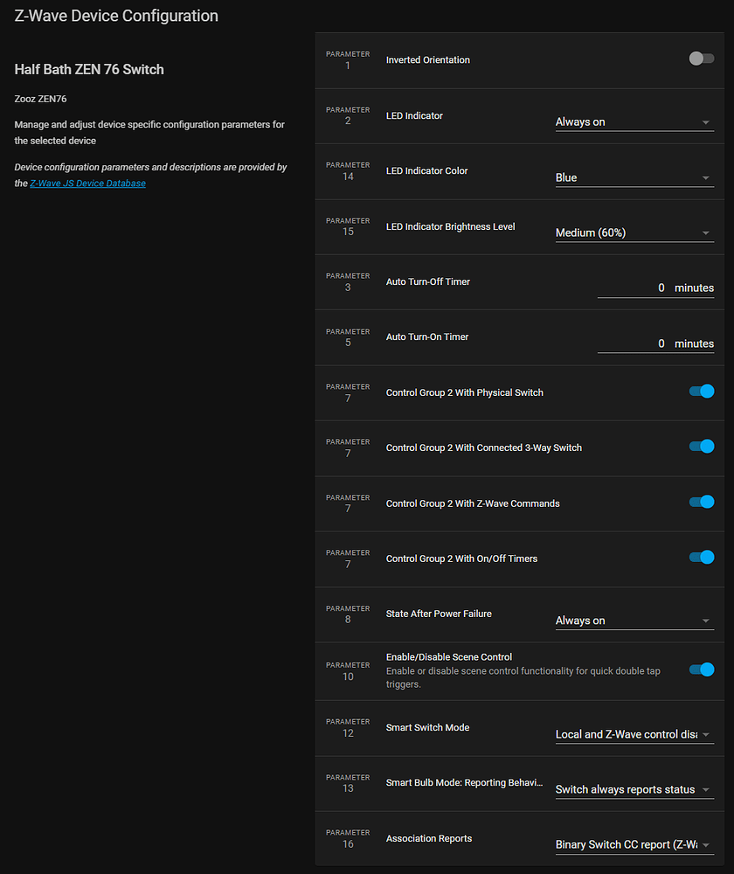
Task: Click the Z-Wave Device Configuration title
Action: [116, 16]
